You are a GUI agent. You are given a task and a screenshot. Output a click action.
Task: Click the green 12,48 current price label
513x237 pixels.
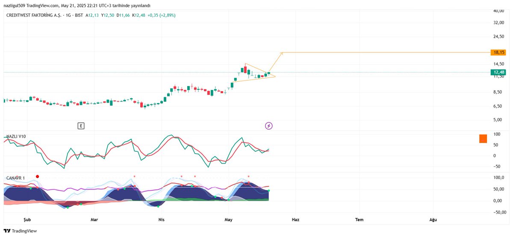pos(499,72)
